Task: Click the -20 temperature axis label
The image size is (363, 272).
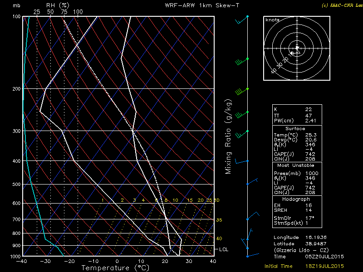Action: [x=69, y=262]
